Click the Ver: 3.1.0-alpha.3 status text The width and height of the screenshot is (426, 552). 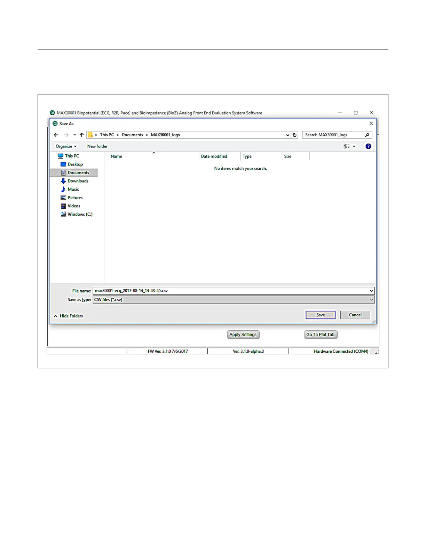pyautogui.click(x=248, y=351)
